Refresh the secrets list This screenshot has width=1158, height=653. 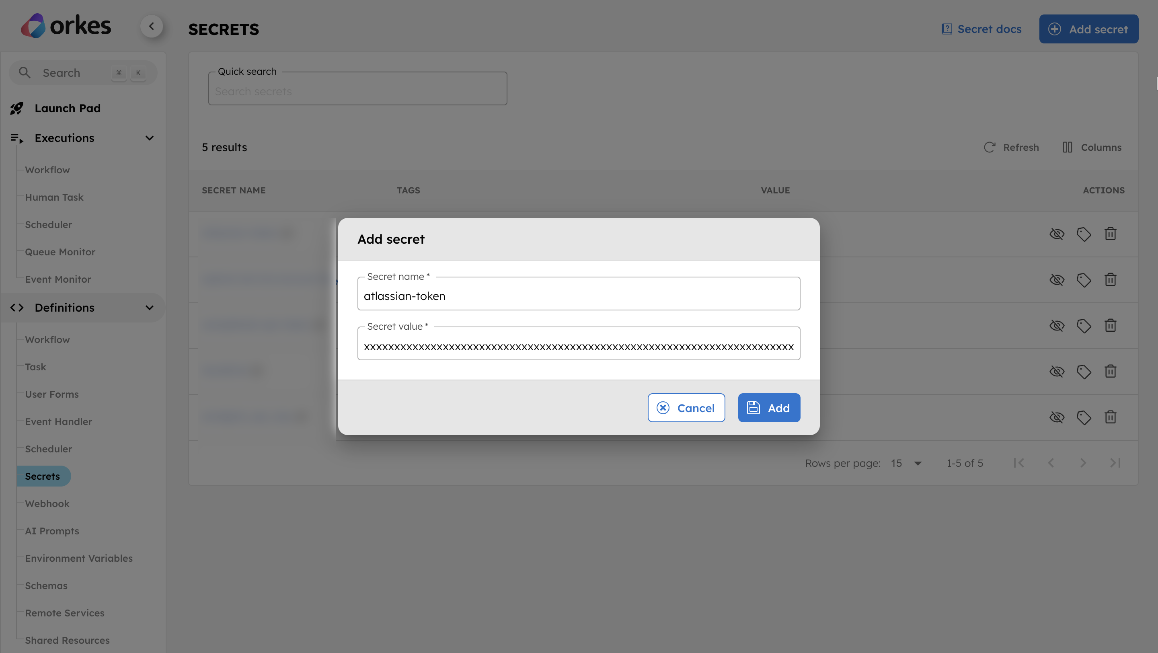1011,148
